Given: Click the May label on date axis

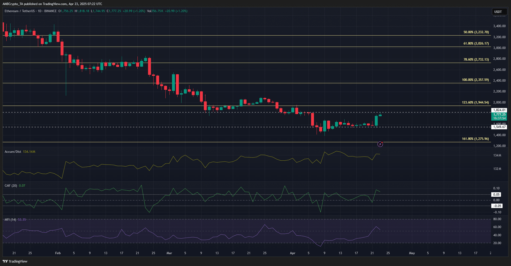Looking at the screenshot, I should 412,253.
